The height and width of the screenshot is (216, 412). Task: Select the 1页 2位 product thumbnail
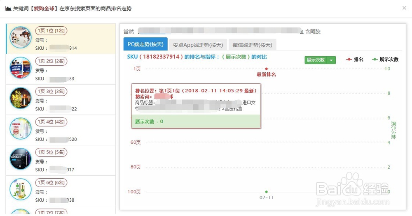tap(21, 68)
